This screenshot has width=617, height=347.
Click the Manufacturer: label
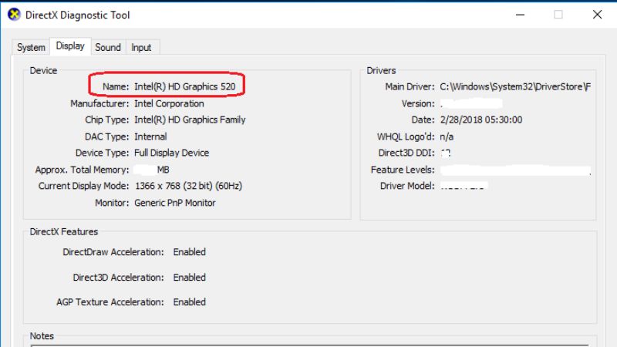pos(99,103)
